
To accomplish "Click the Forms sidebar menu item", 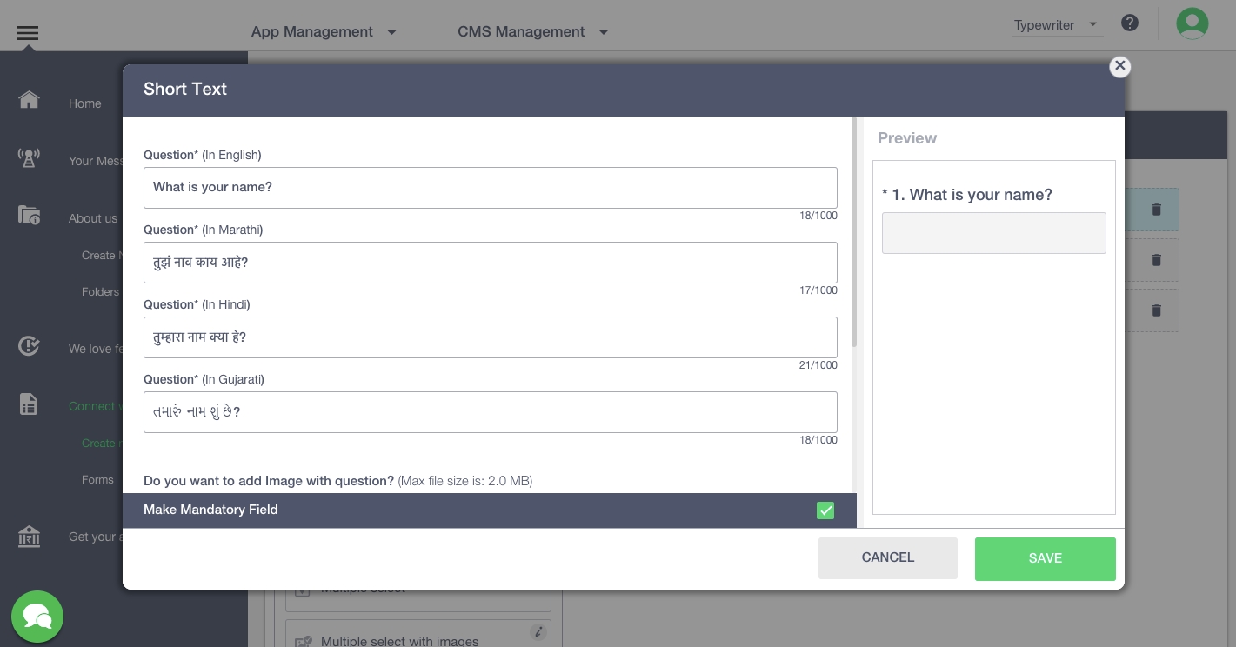I will pos(97,479).
